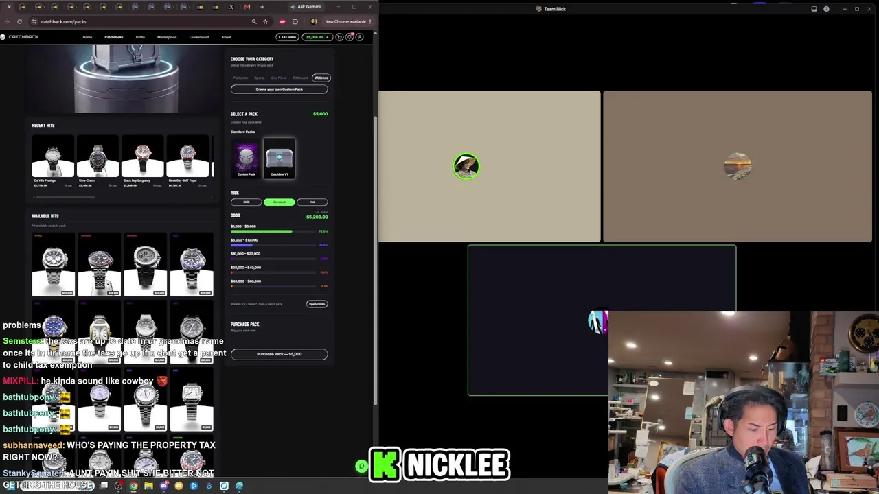The width and height of the screenshot is (879, 494).
Task: Open the Black Bay Burgundy recent hit
Action: pos(143,163)
